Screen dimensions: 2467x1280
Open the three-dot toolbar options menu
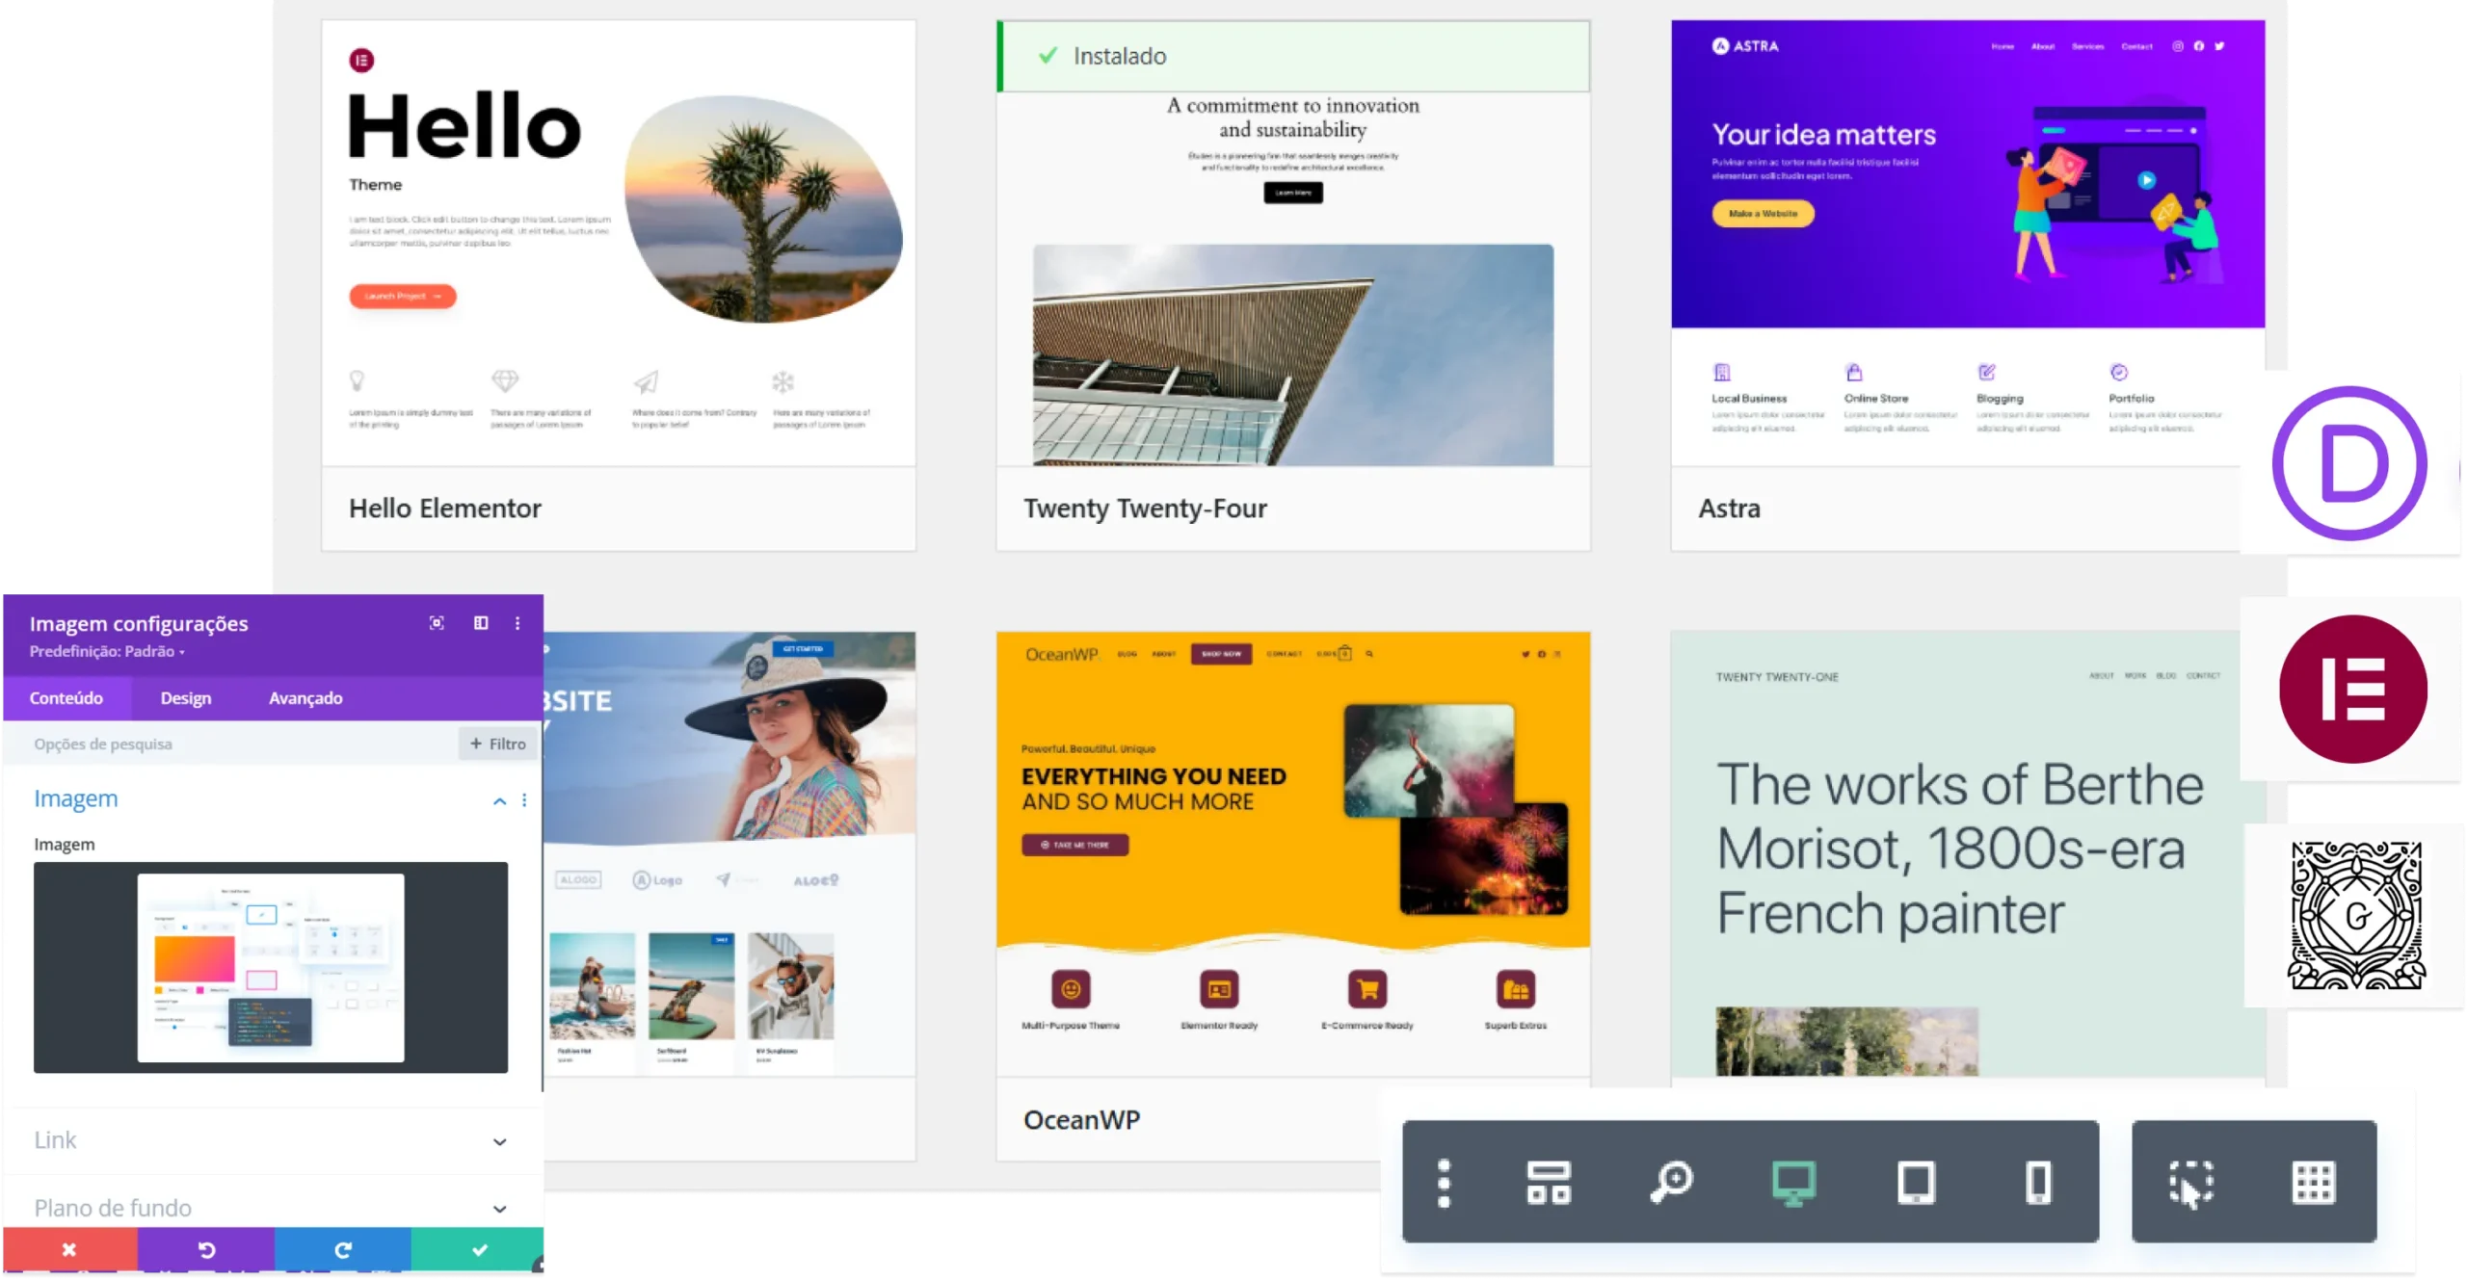[x=1444, y=1182]
